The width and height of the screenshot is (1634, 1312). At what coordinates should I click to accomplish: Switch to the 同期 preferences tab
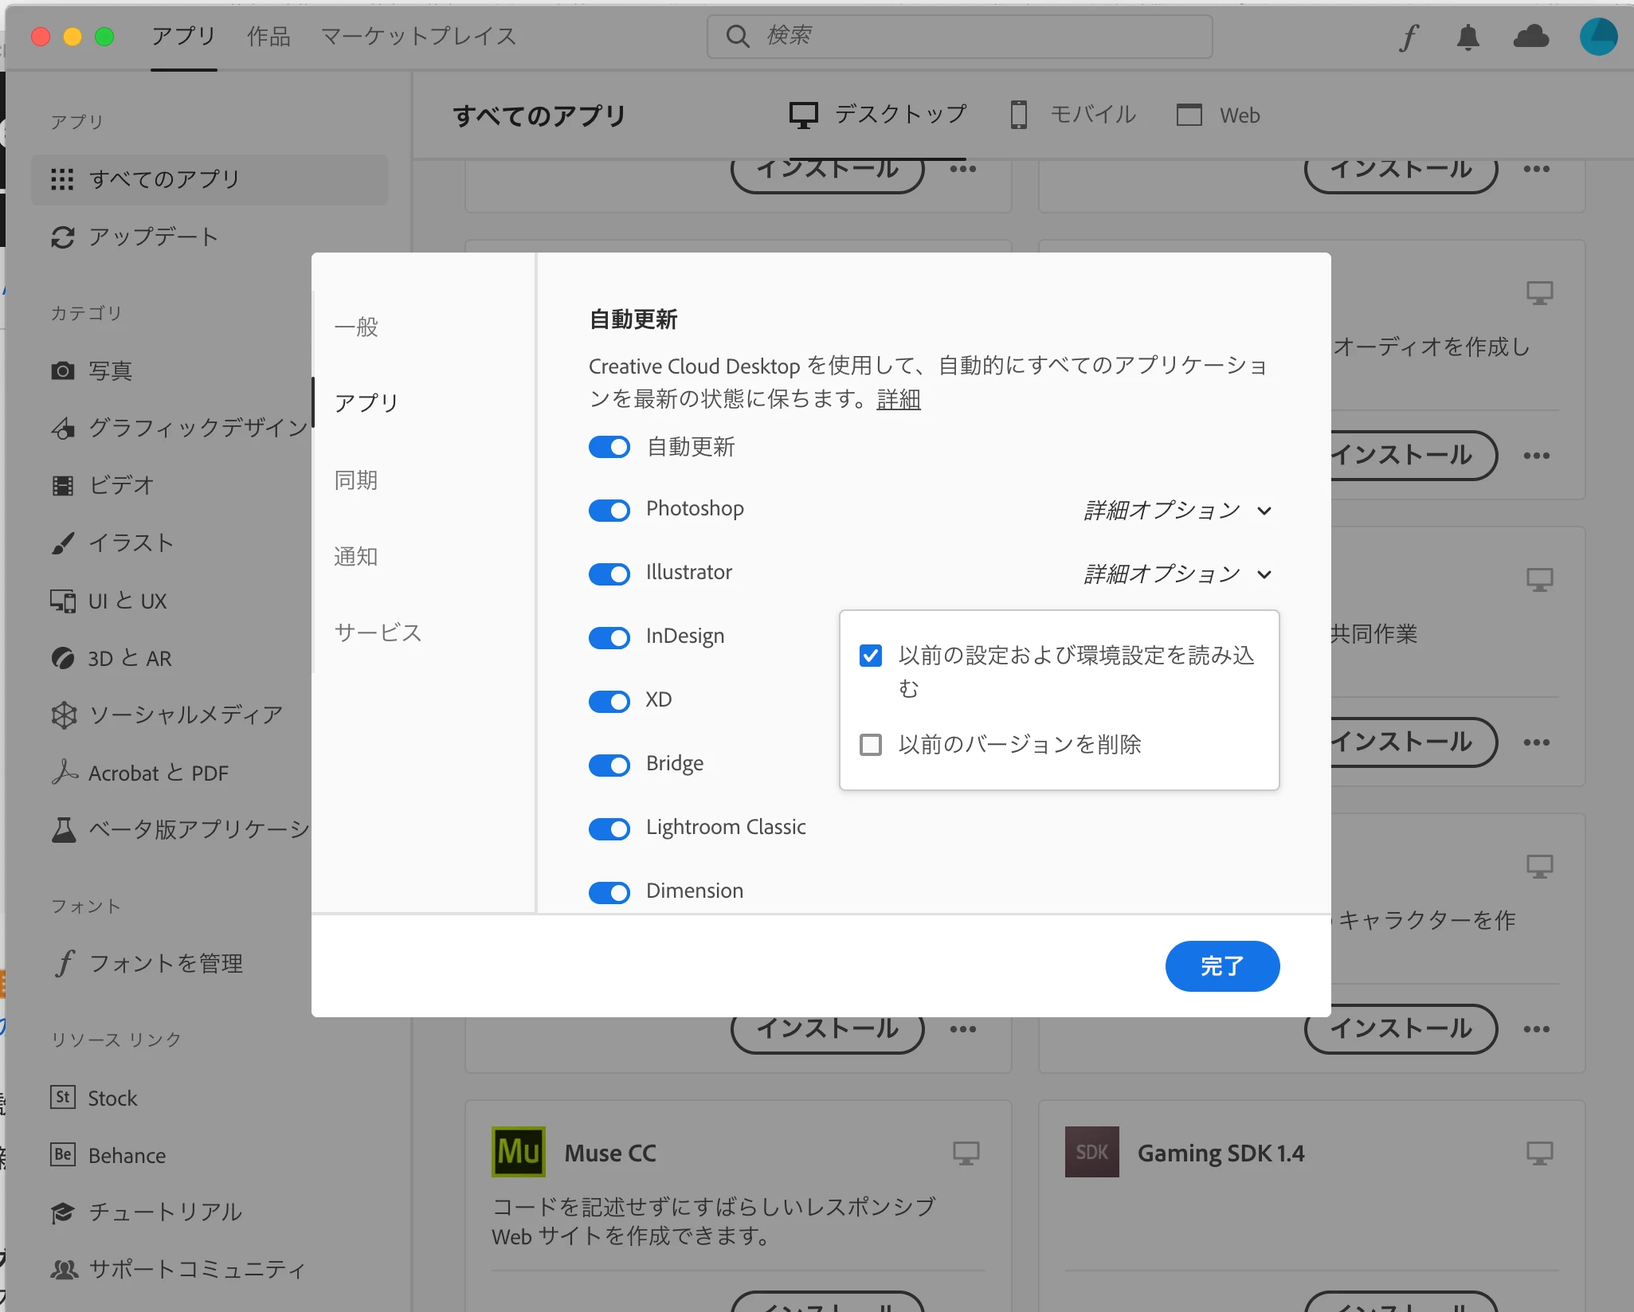(356, 480)
